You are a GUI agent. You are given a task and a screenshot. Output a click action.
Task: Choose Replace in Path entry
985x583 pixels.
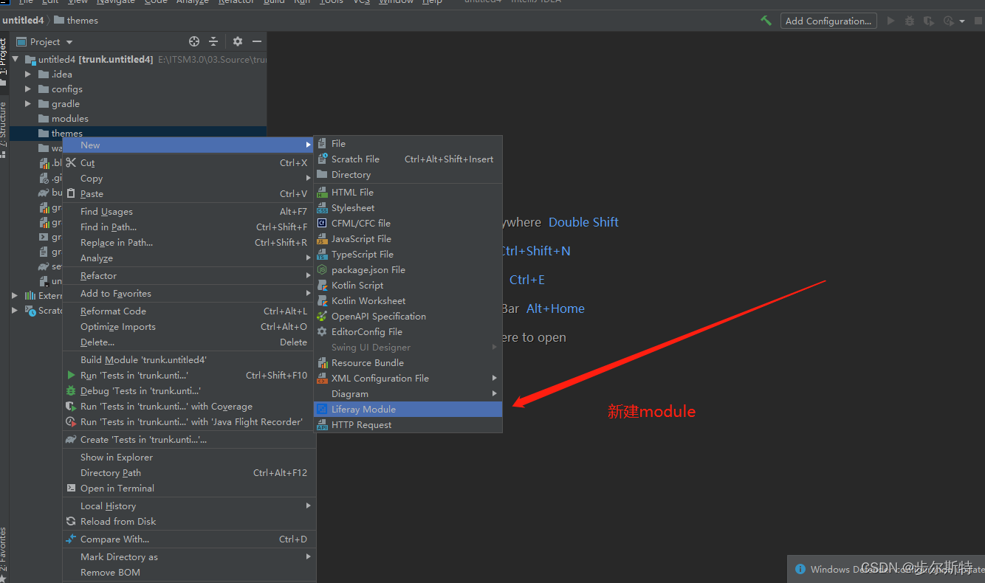coord(189,242)
